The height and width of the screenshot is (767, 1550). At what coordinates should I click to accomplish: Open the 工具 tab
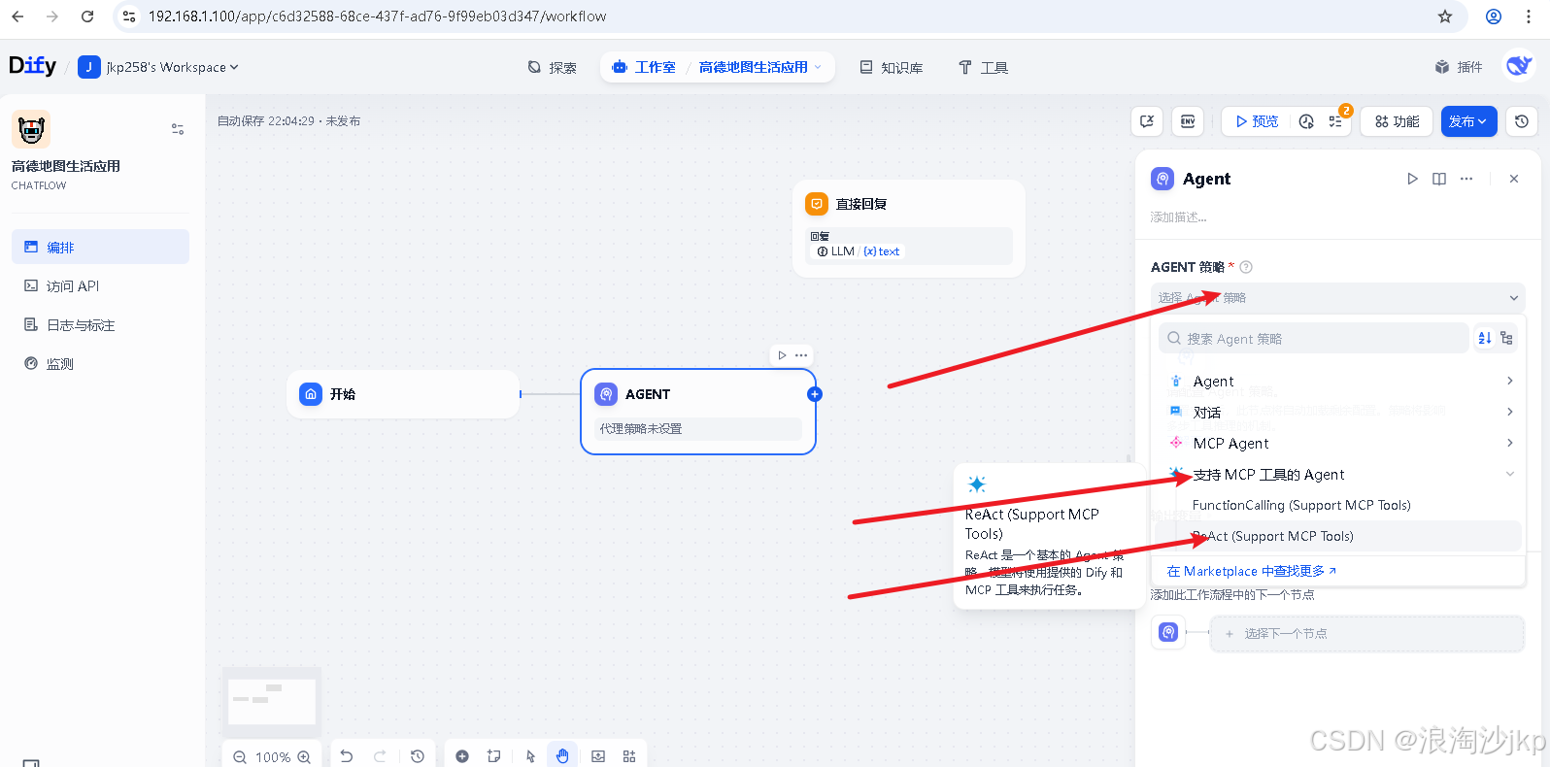pyautogui.click(x=983, y=67)
